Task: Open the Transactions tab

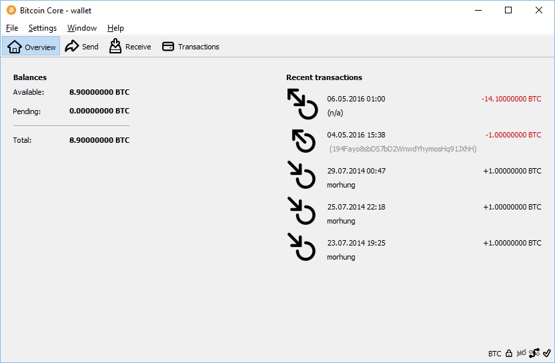Action: click(x=190, y=47)
